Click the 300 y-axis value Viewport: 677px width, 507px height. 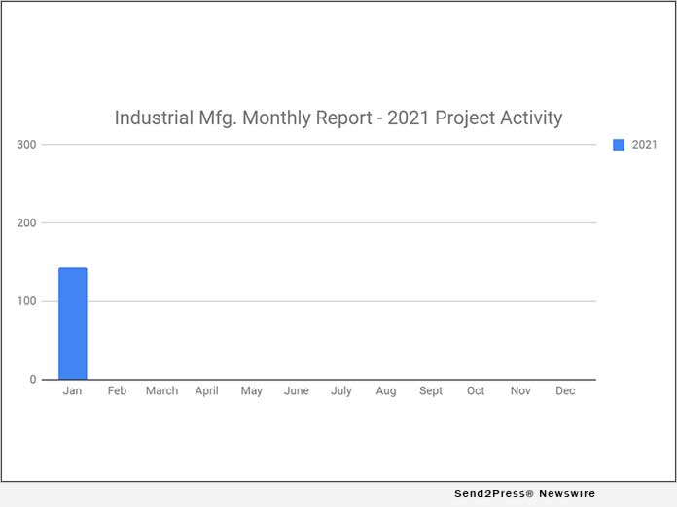coord(26,145)
